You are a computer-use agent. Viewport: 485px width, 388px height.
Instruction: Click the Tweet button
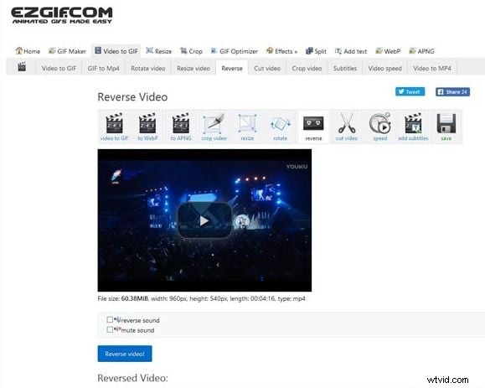point(410,91)
